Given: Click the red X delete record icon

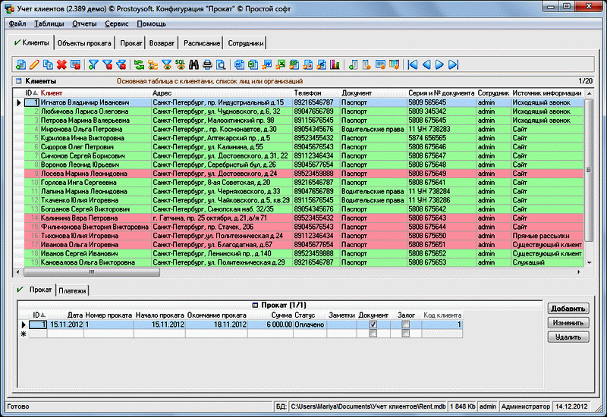Looking at the screenshot, I should 61,64.
